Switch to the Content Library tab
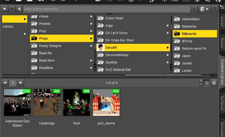The height and width of the screenshot is (137, 225). pyautogui.click(x=222, y=72)
